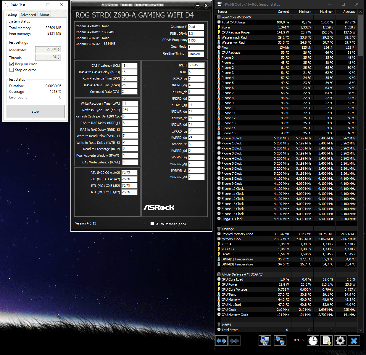Open the Testing tab in RAM Test
Viewport: 366px width, 355px height.
point(12,15)
